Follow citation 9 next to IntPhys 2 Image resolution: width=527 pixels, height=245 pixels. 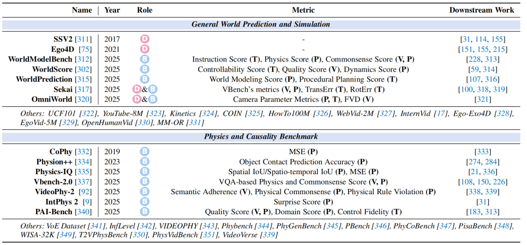88,202
